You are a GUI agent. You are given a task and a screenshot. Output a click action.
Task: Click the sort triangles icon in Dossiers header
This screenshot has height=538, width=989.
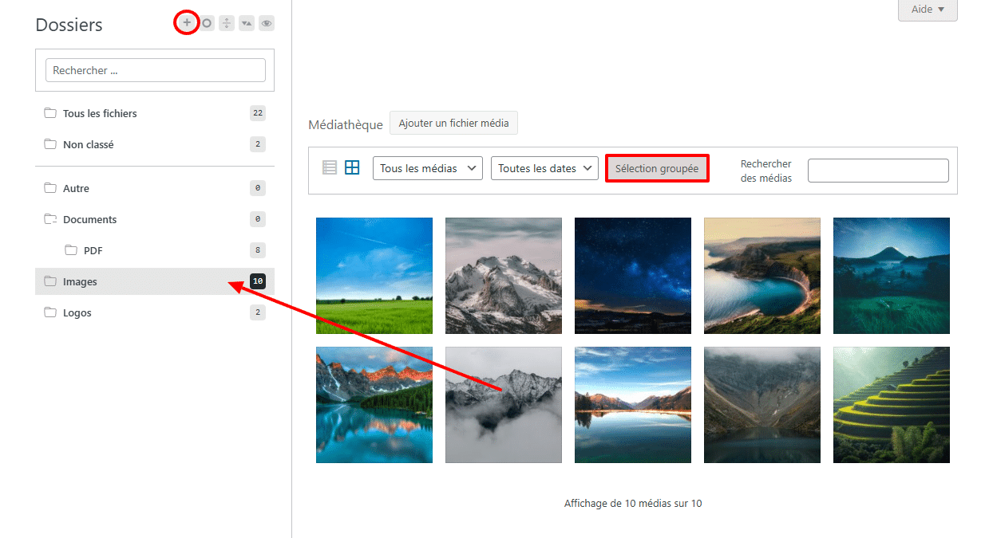247,24
